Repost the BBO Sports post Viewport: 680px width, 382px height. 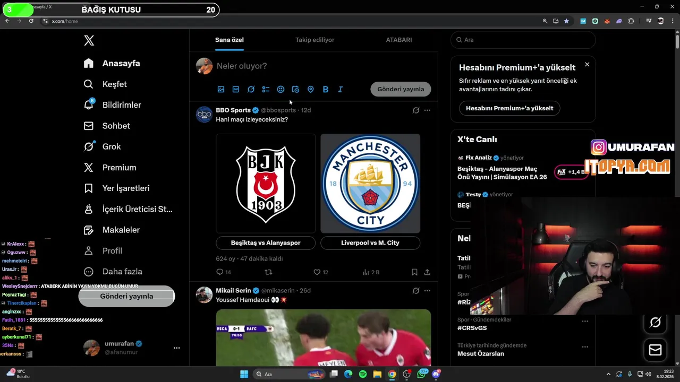(268, 272)
